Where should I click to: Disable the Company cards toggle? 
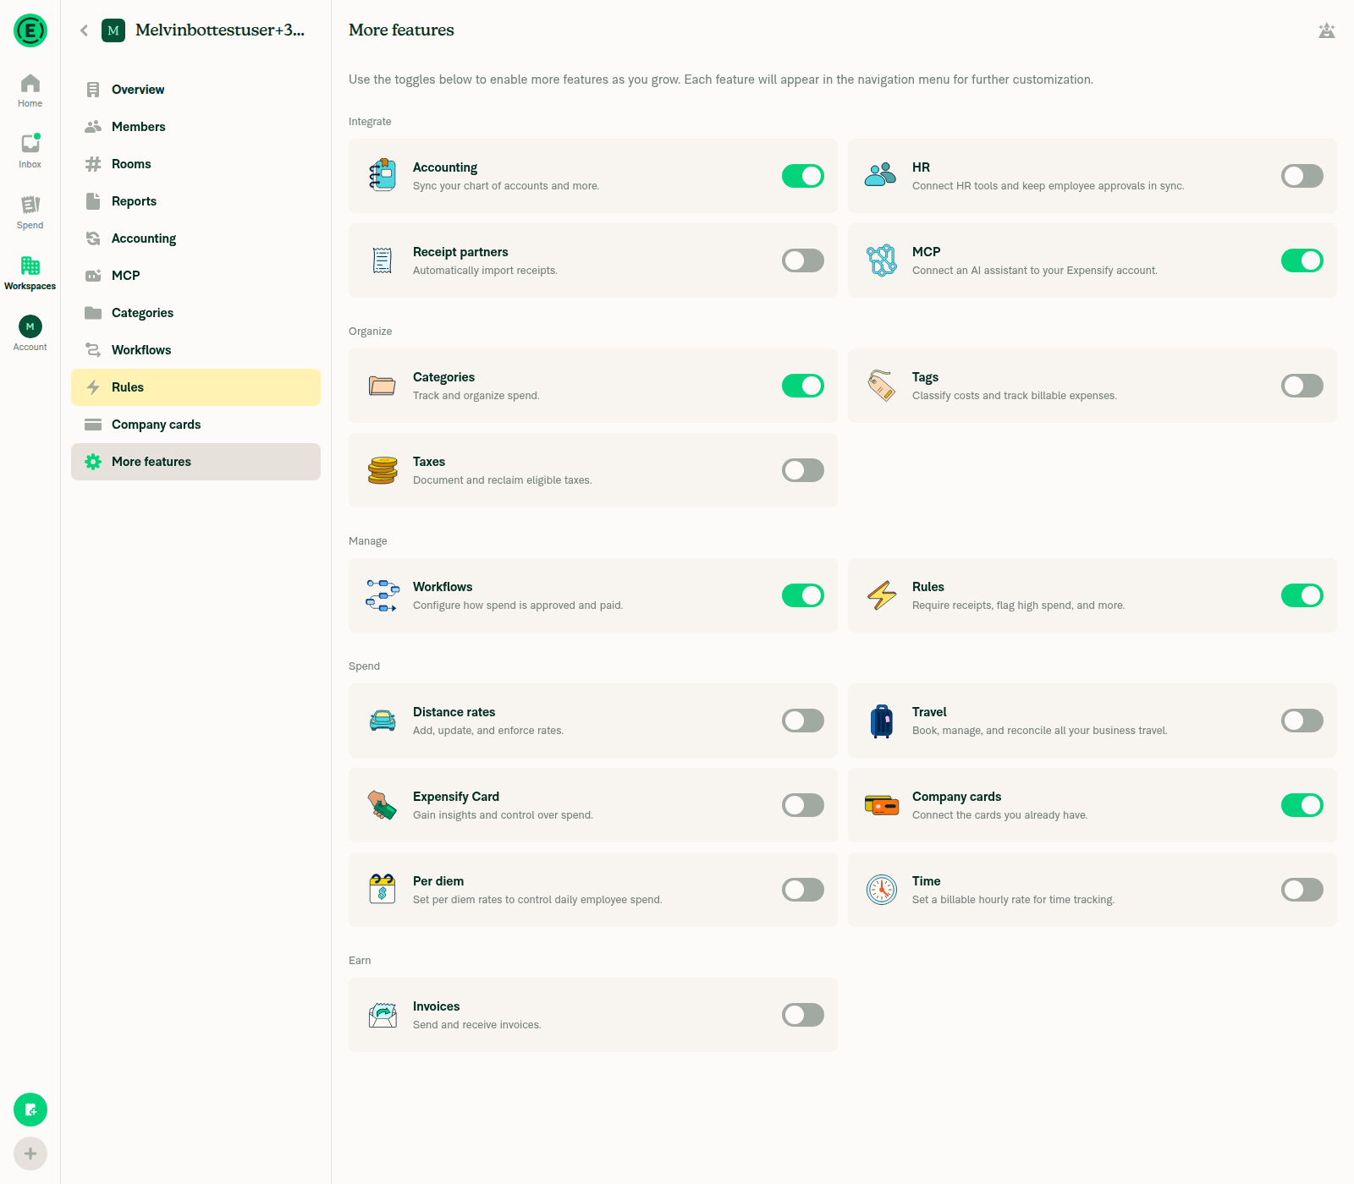click(x=1302, y=805)
